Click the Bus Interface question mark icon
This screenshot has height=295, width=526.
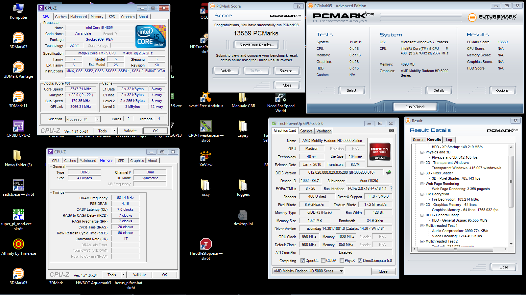(391, 188)
